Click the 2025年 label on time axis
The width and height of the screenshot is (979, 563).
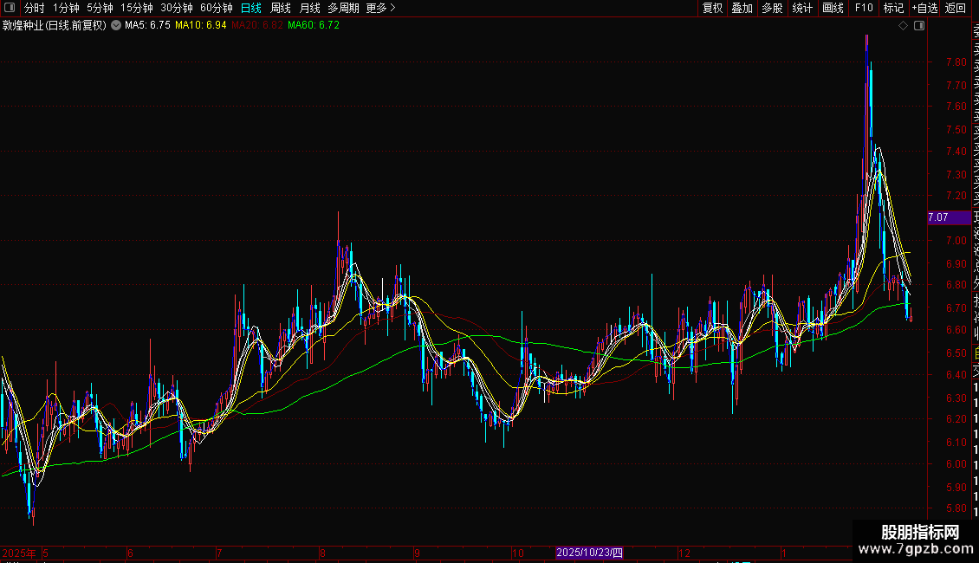click(19, 553)
